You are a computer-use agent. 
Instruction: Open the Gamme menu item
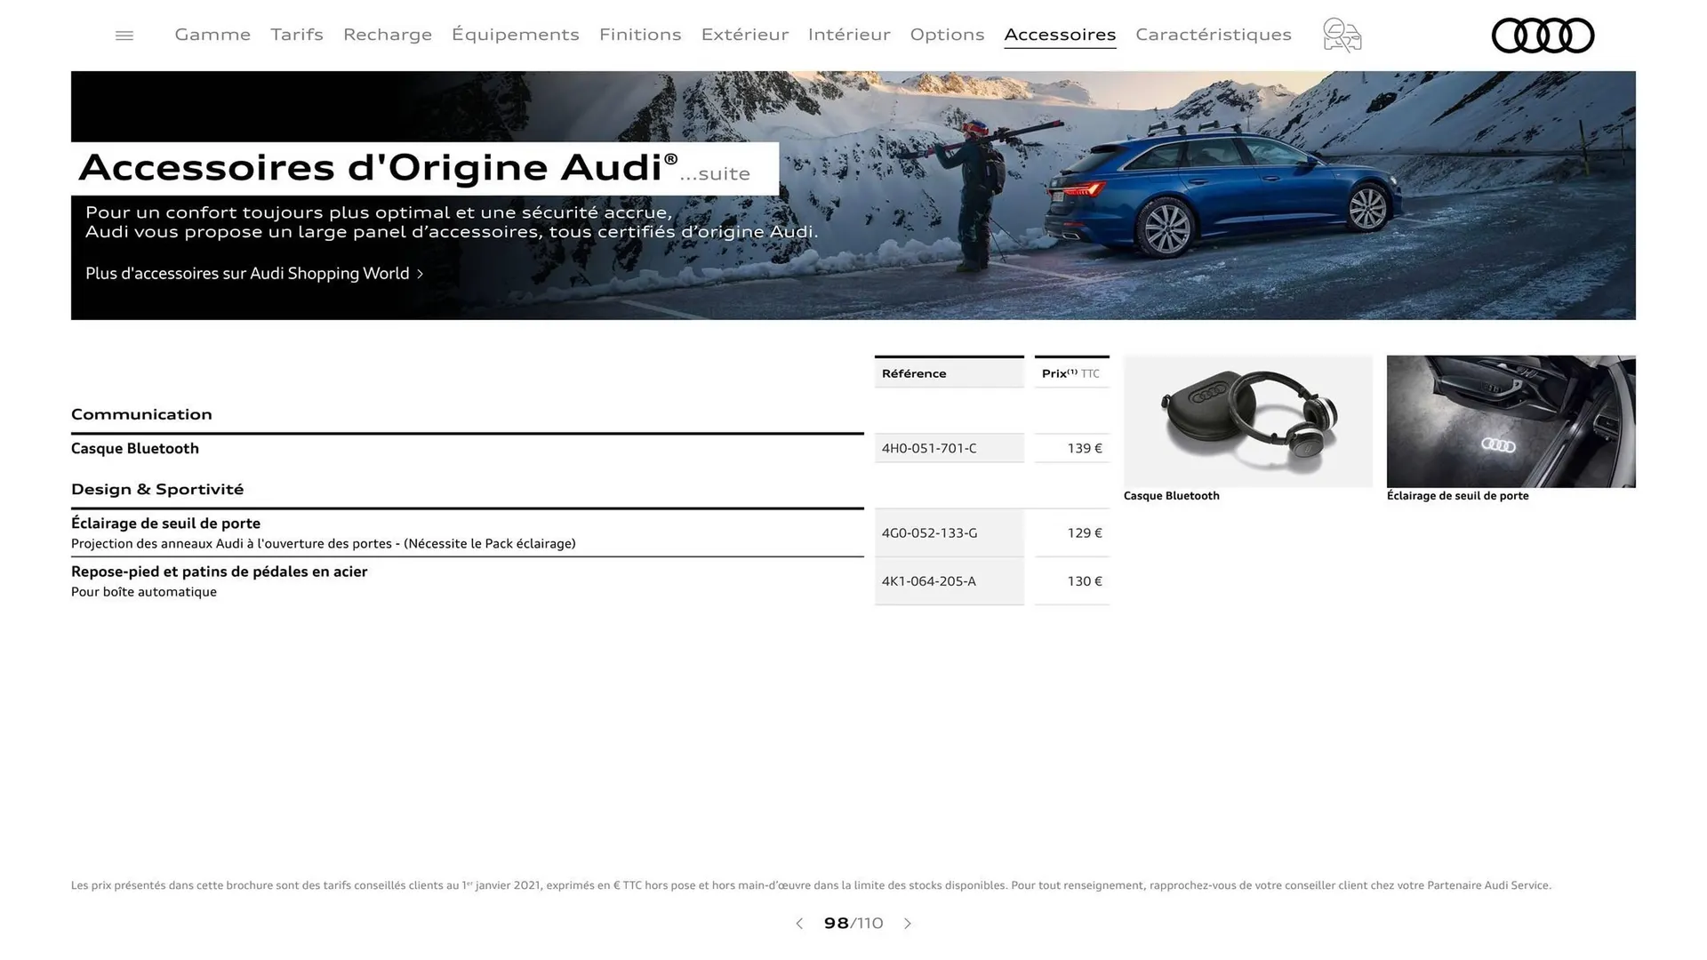tap(212, 35)
